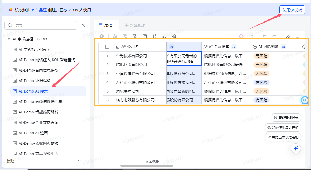
Task: Open the sort A-Z tool
Action: (155, 36)
